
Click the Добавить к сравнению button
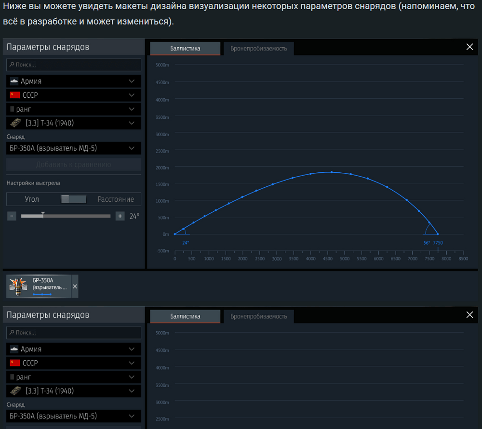coord(74,165)
